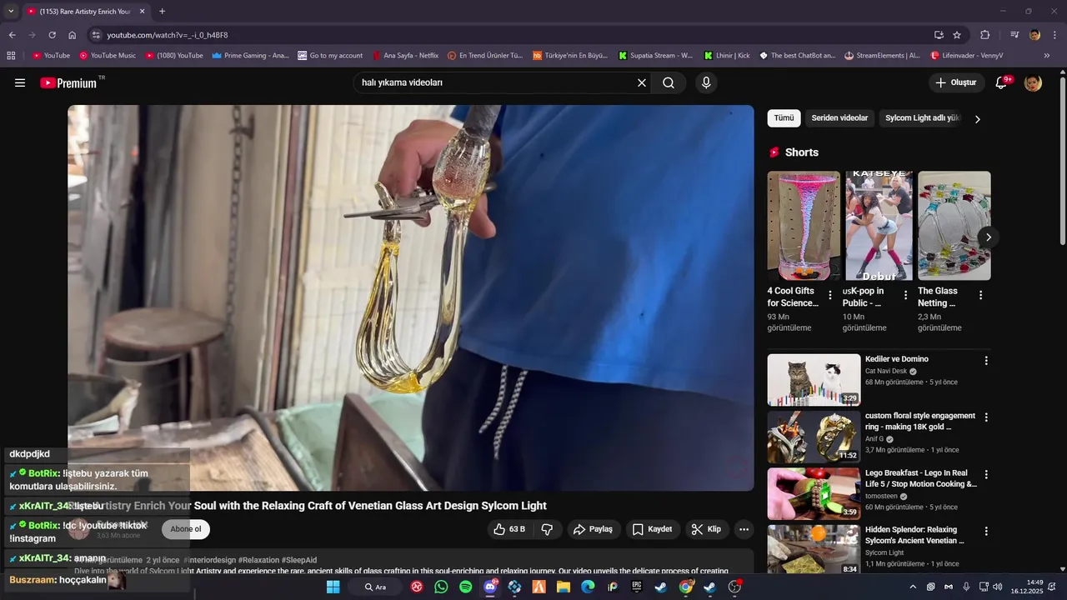1067x600 pixels.
Task: Expand hidden bookmarks with the chevron
Action: click(x=1047, y=56)
